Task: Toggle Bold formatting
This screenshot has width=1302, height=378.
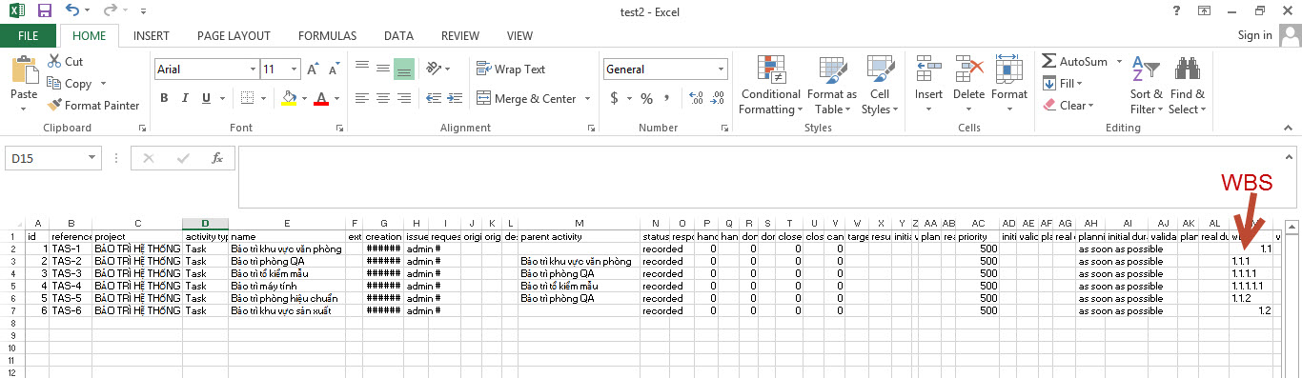Action: tap(164, 98)
